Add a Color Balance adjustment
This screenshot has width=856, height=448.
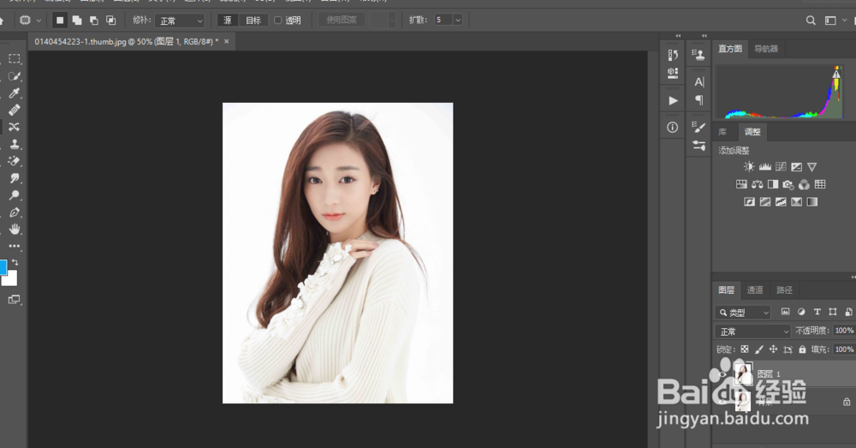pyautogui.click(x=758, y=184)
